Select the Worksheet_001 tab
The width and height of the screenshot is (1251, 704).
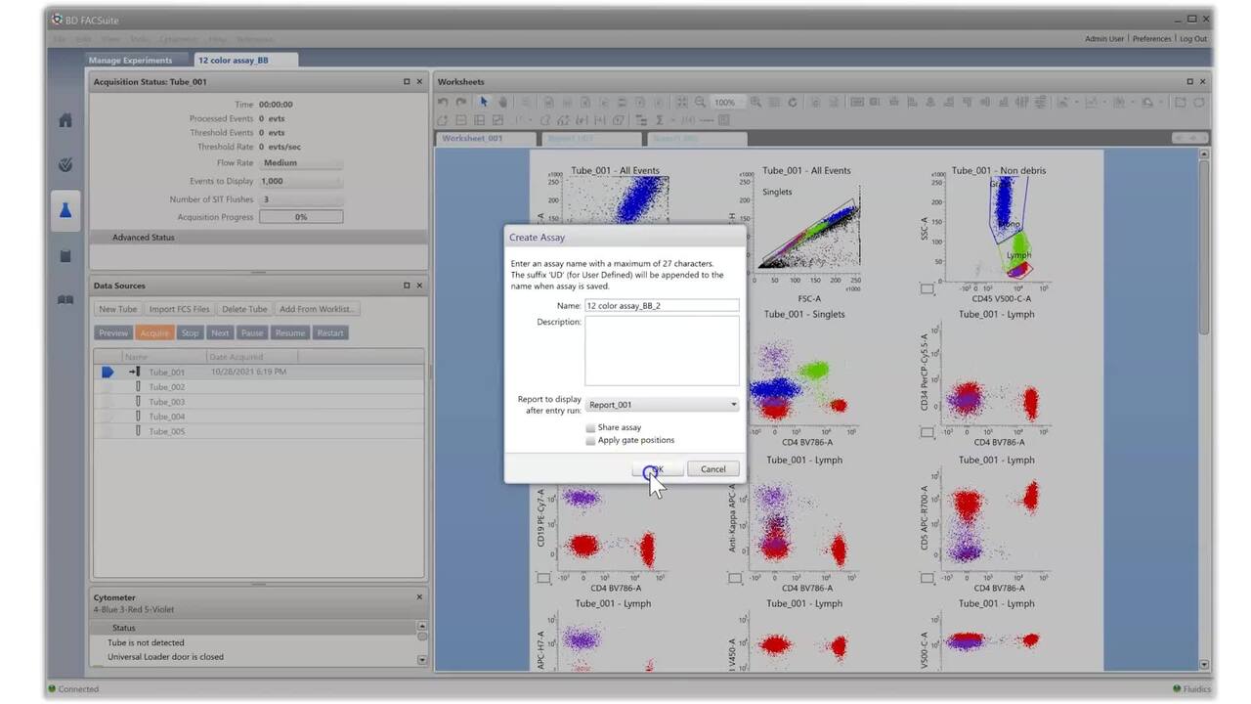(473, 139)
